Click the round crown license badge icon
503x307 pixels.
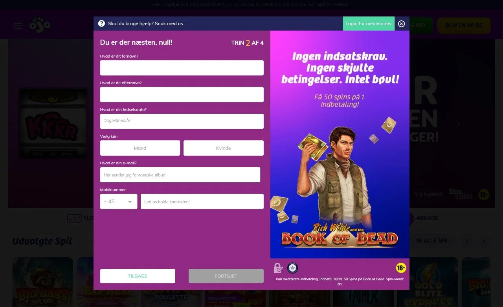[293, 268]
